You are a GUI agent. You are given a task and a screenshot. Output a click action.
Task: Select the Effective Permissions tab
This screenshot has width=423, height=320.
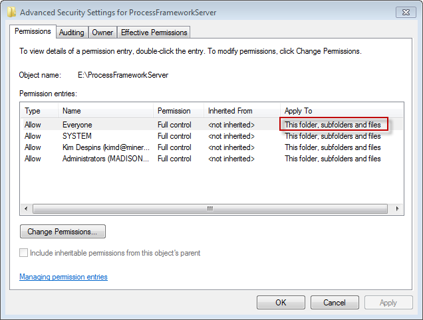click(x=154, y=32)
